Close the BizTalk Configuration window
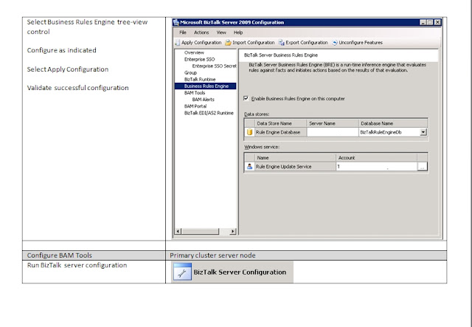 (x=437, y=22)
